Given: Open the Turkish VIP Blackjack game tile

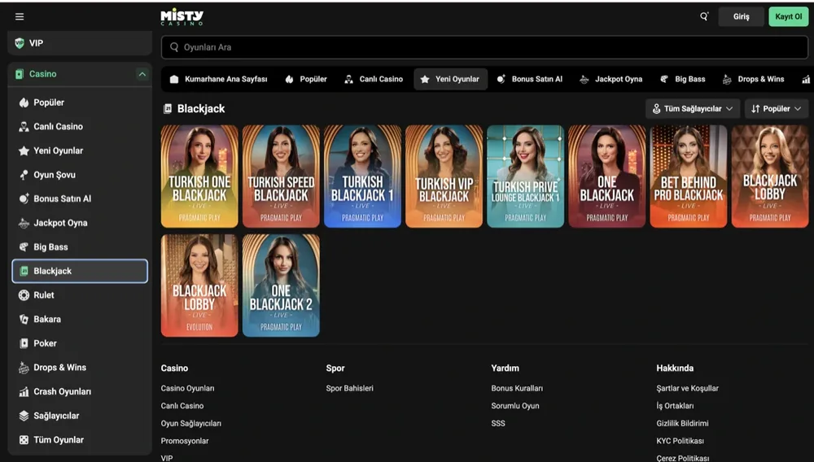Looking at the screenshot, I should coord(444,177).
